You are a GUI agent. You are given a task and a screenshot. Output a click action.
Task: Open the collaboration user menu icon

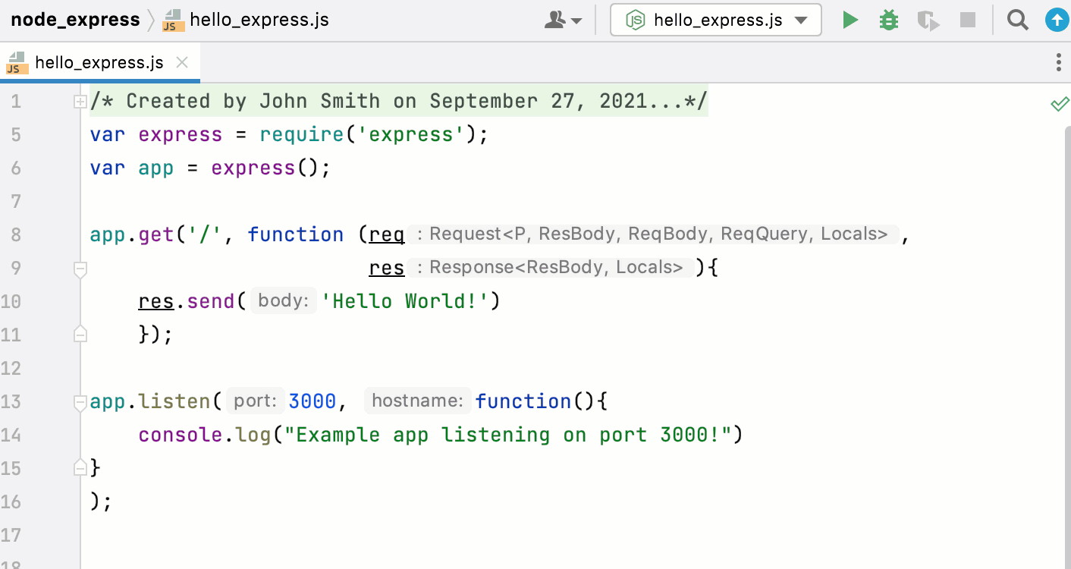click(556, 20)
